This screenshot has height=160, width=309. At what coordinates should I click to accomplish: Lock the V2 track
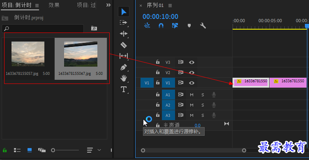pyautogui.click(x=158, y=72)
